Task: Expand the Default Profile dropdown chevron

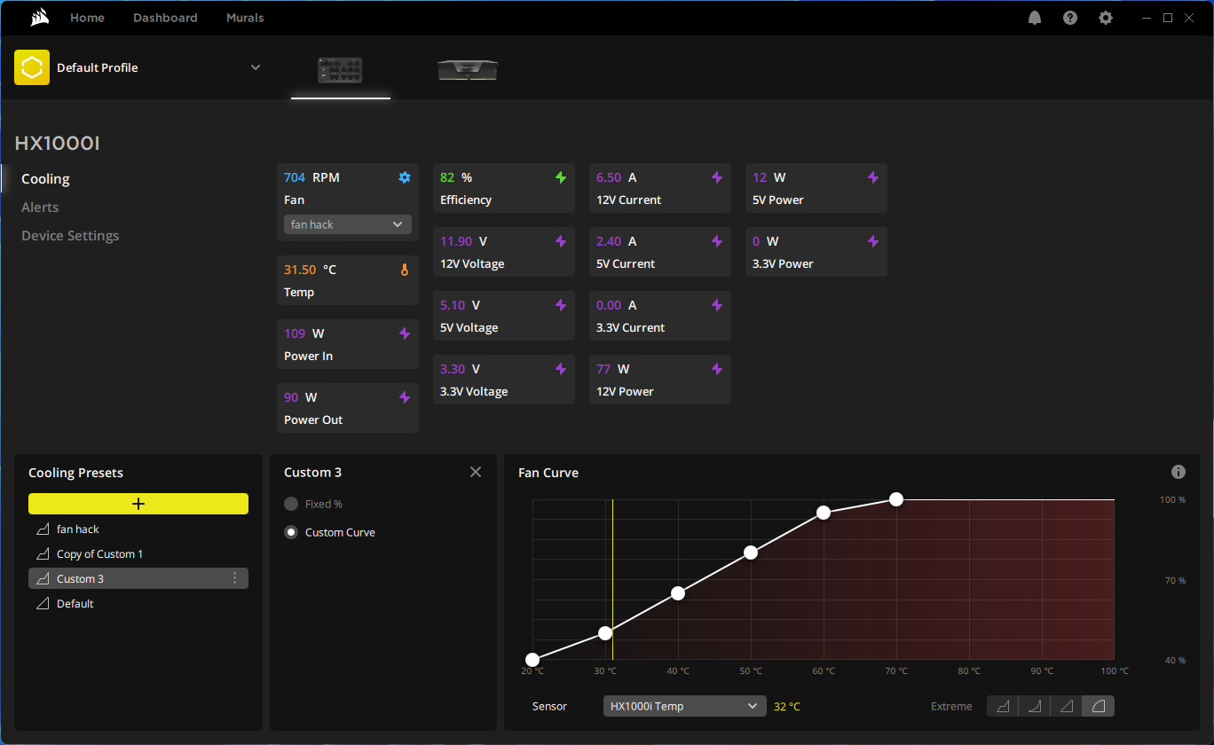Action: pyautogui.click(x=256, y=67)
